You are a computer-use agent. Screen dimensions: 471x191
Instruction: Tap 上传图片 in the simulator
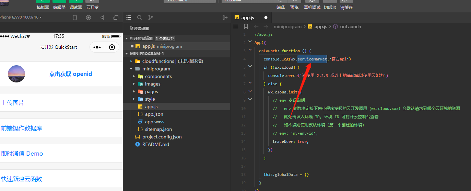(13, 103)
